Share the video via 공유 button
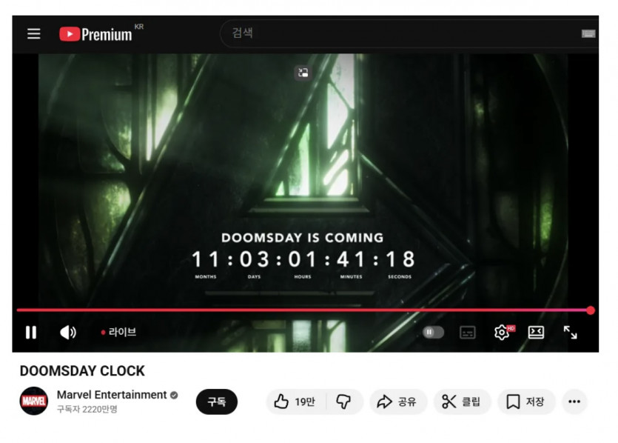This screenshot has width=618, height=443. coord(397,402)
